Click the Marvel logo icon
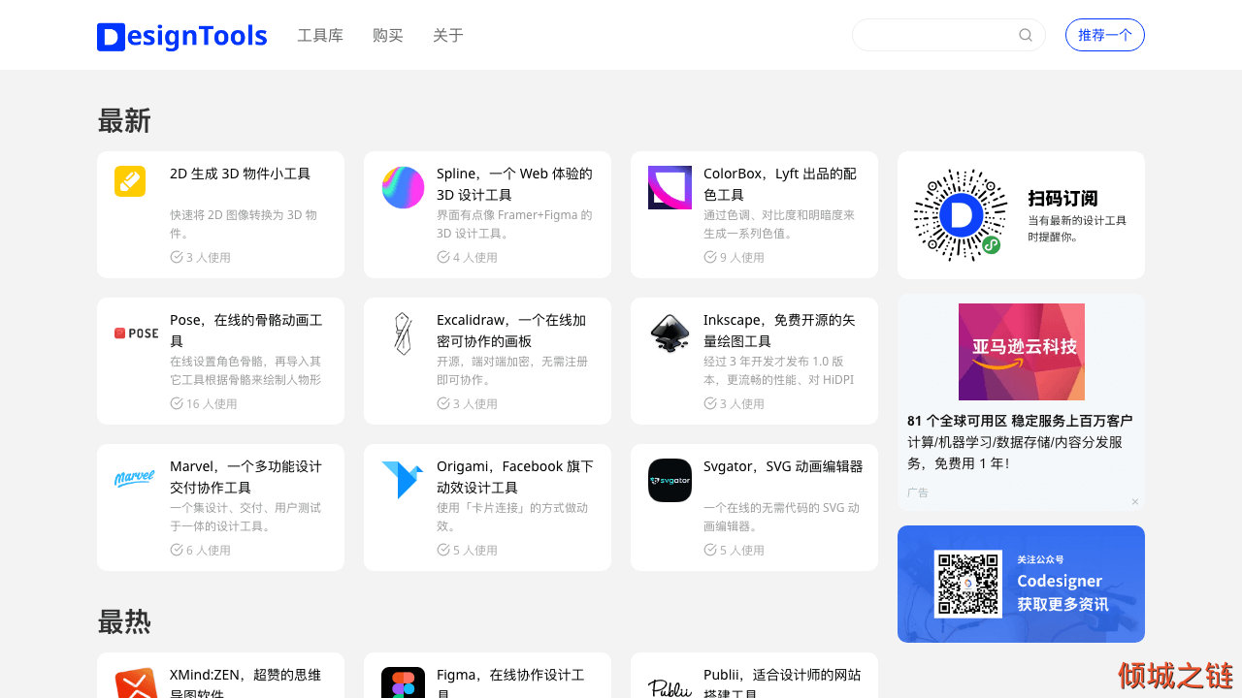 pyautogui.click(x=135, y=478)
